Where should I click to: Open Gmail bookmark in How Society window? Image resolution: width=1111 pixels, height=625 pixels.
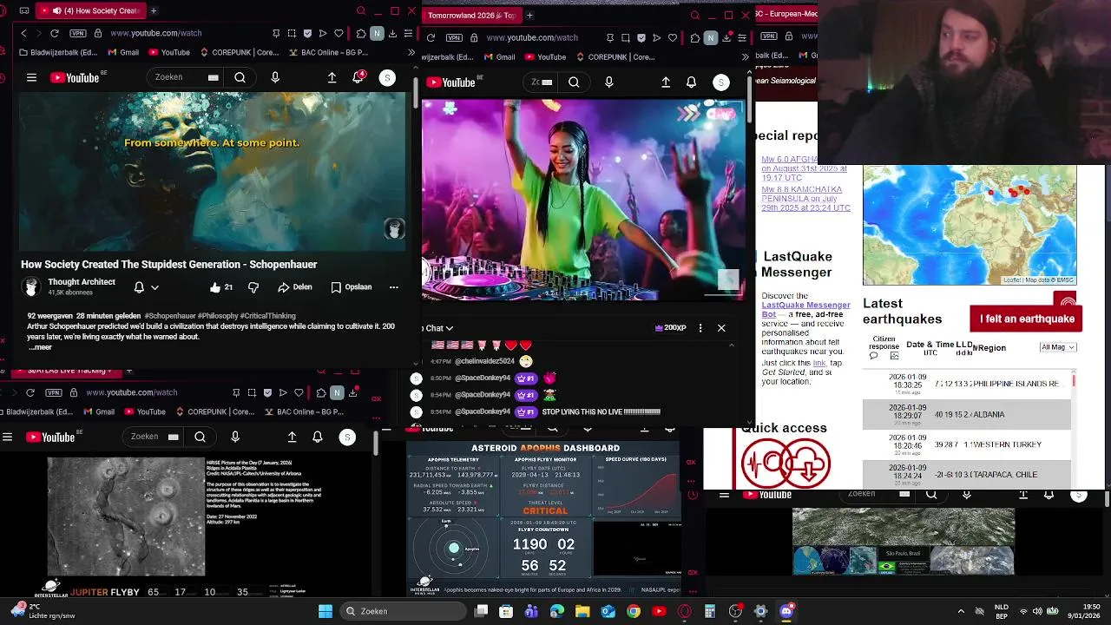coord(122,52)
